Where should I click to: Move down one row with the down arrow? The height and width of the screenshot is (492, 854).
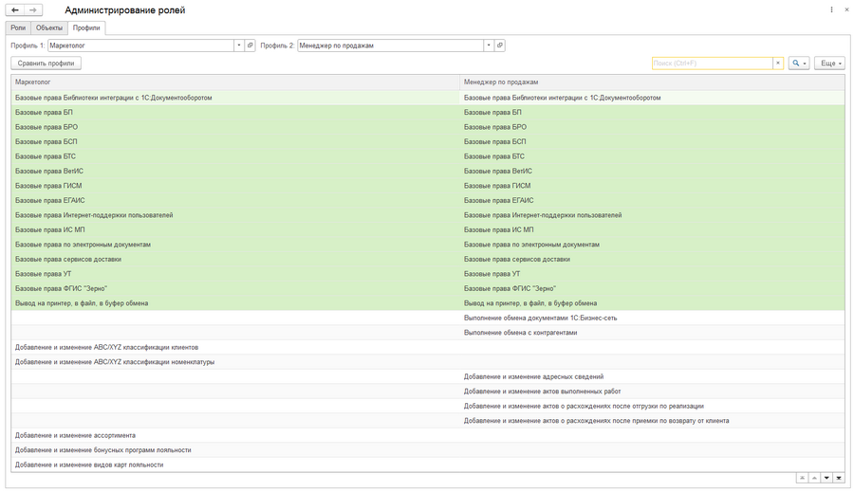(826, 478)
